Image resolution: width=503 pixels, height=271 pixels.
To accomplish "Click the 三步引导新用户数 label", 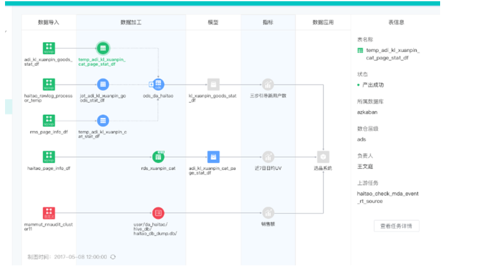I will 268,96.
